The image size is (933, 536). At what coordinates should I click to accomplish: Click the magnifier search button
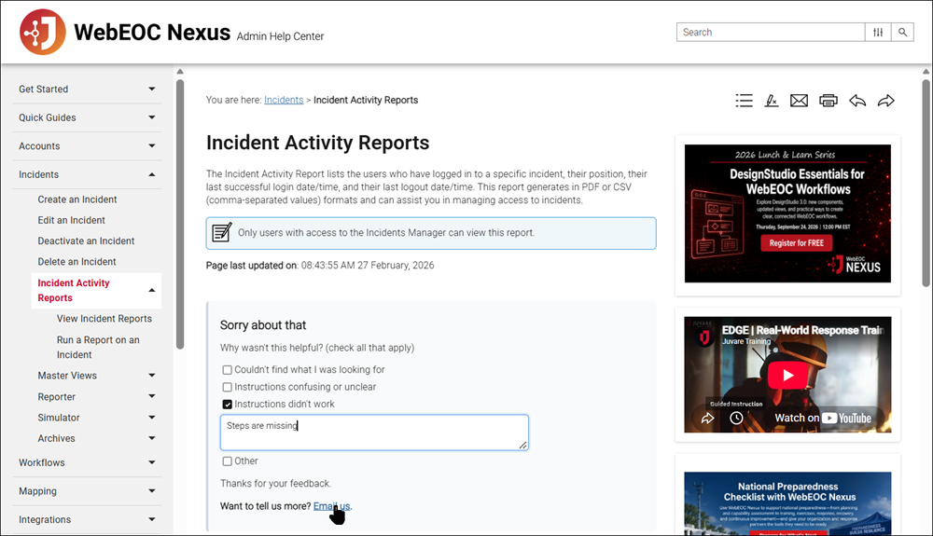pyautogui.click(x=902, y=32)
